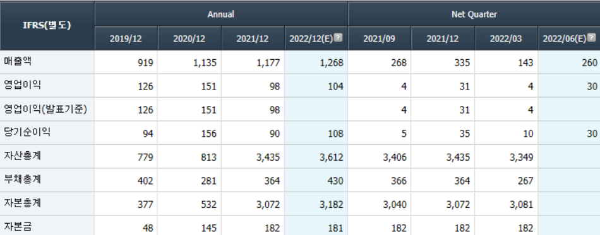Click the 자산총계 value 3,406

point(395,158)
